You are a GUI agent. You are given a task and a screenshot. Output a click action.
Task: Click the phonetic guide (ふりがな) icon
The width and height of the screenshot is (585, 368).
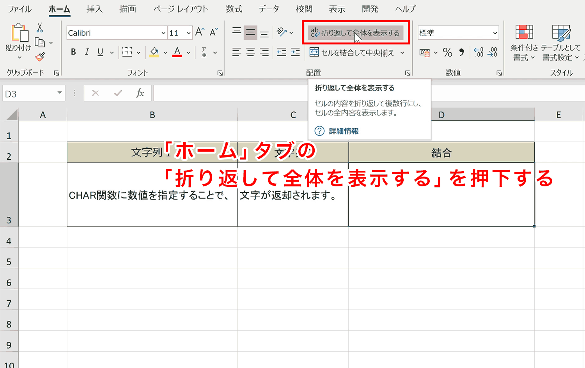point(204,52)
